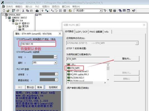Open the 视图(V) menu

[x=46, y=7]
